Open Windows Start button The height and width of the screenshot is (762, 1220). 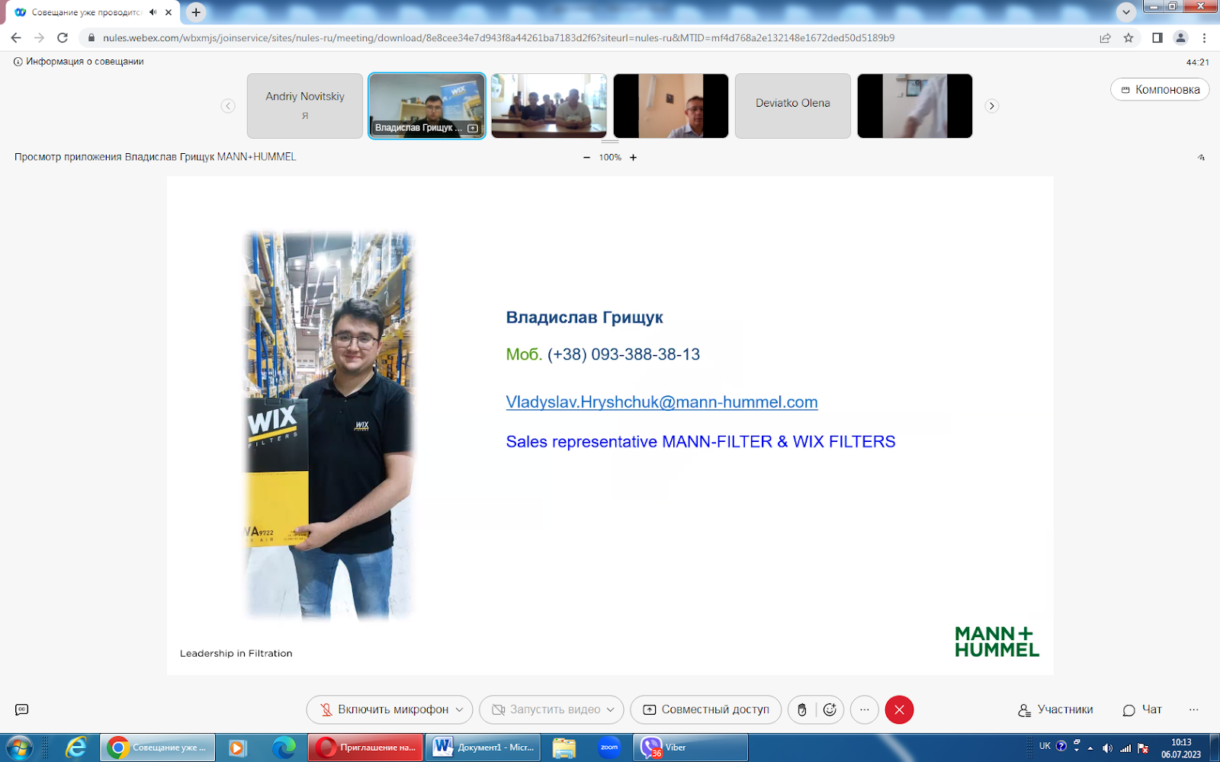coord(18,748)
